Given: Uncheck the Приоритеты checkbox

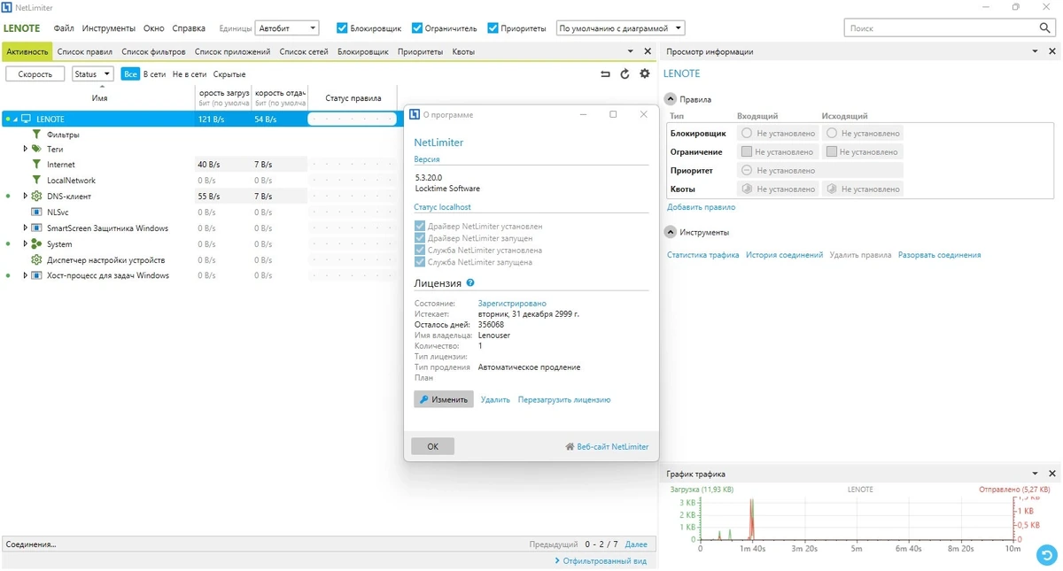Looking at the screenshot, I should 493,28.
